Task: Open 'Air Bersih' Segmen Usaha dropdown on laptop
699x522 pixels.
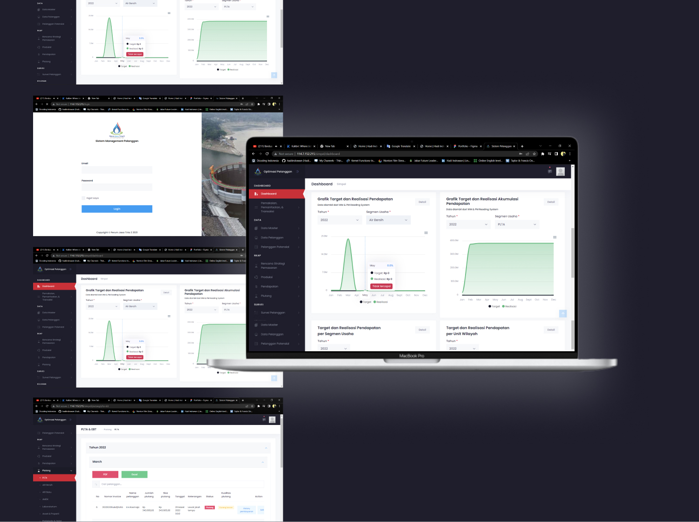Action: tap(388, 220)
